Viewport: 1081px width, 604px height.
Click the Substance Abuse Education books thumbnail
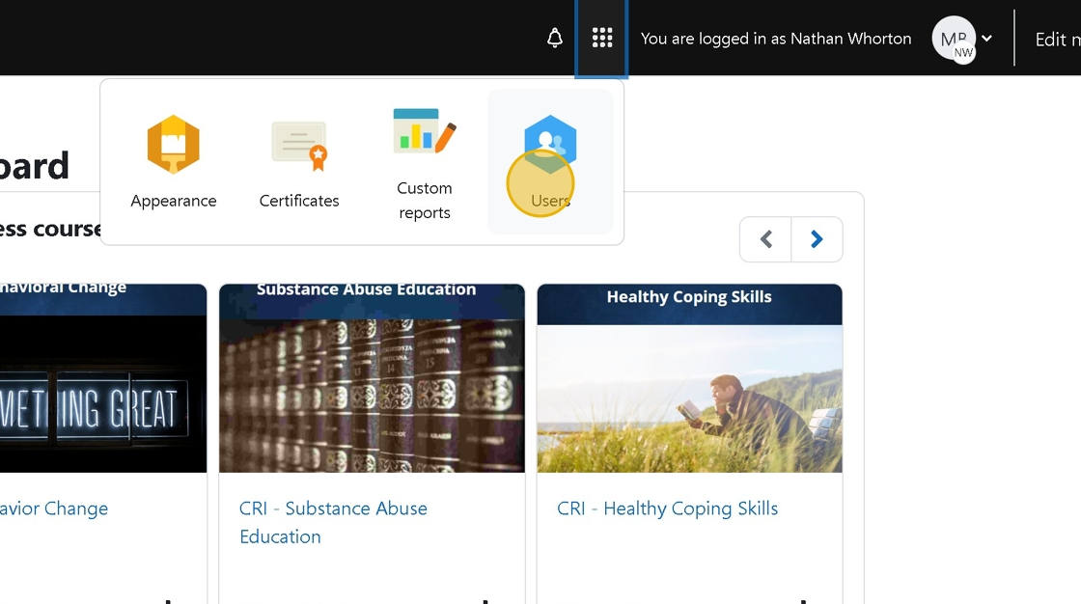(x=372, y=378)
